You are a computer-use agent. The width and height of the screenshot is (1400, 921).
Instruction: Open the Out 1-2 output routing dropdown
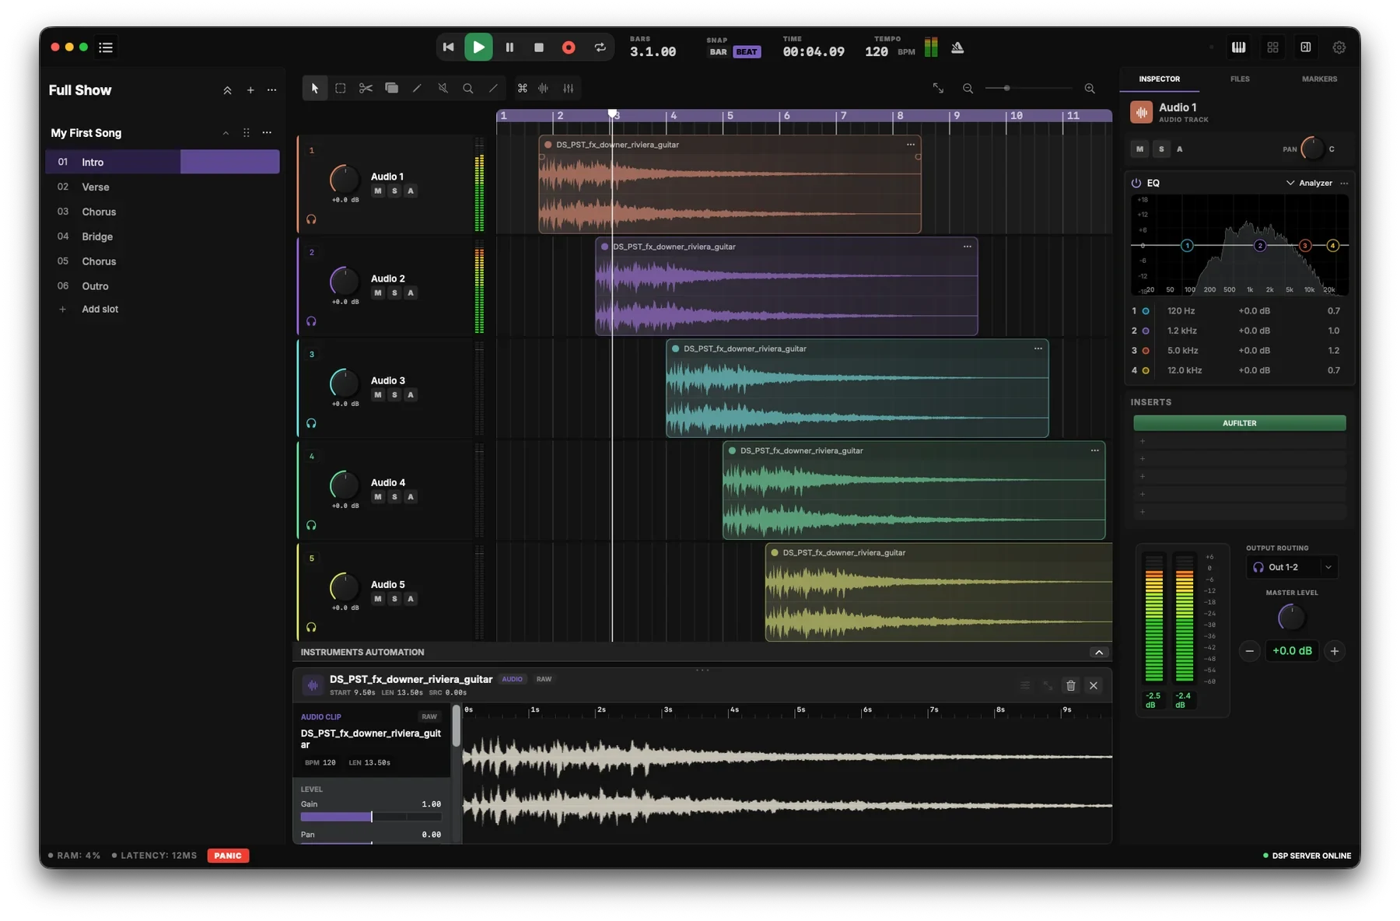[1292, 567]
